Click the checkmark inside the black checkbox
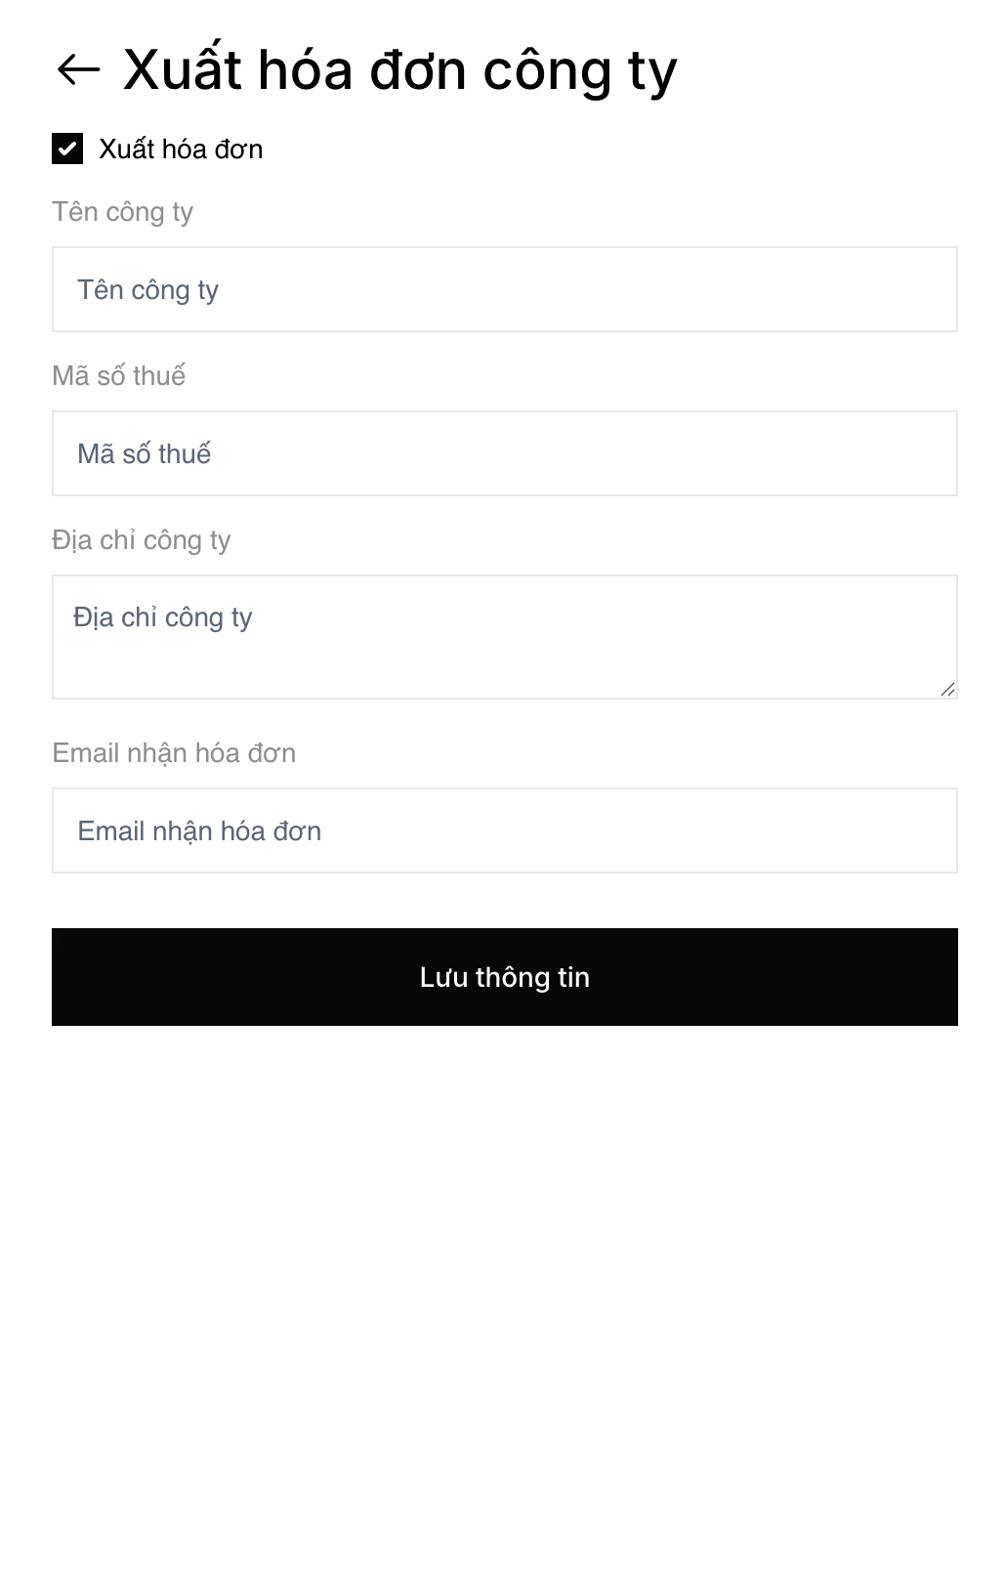Screen dimensions: 1004x1573 67,149
